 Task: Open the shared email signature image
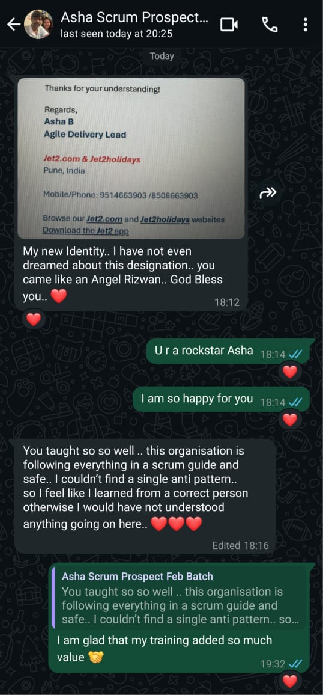131,158
